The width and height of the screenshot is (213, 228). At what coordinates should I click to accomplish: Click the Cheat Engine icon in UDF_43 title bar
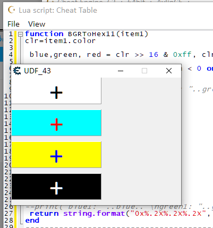(17, 71)
